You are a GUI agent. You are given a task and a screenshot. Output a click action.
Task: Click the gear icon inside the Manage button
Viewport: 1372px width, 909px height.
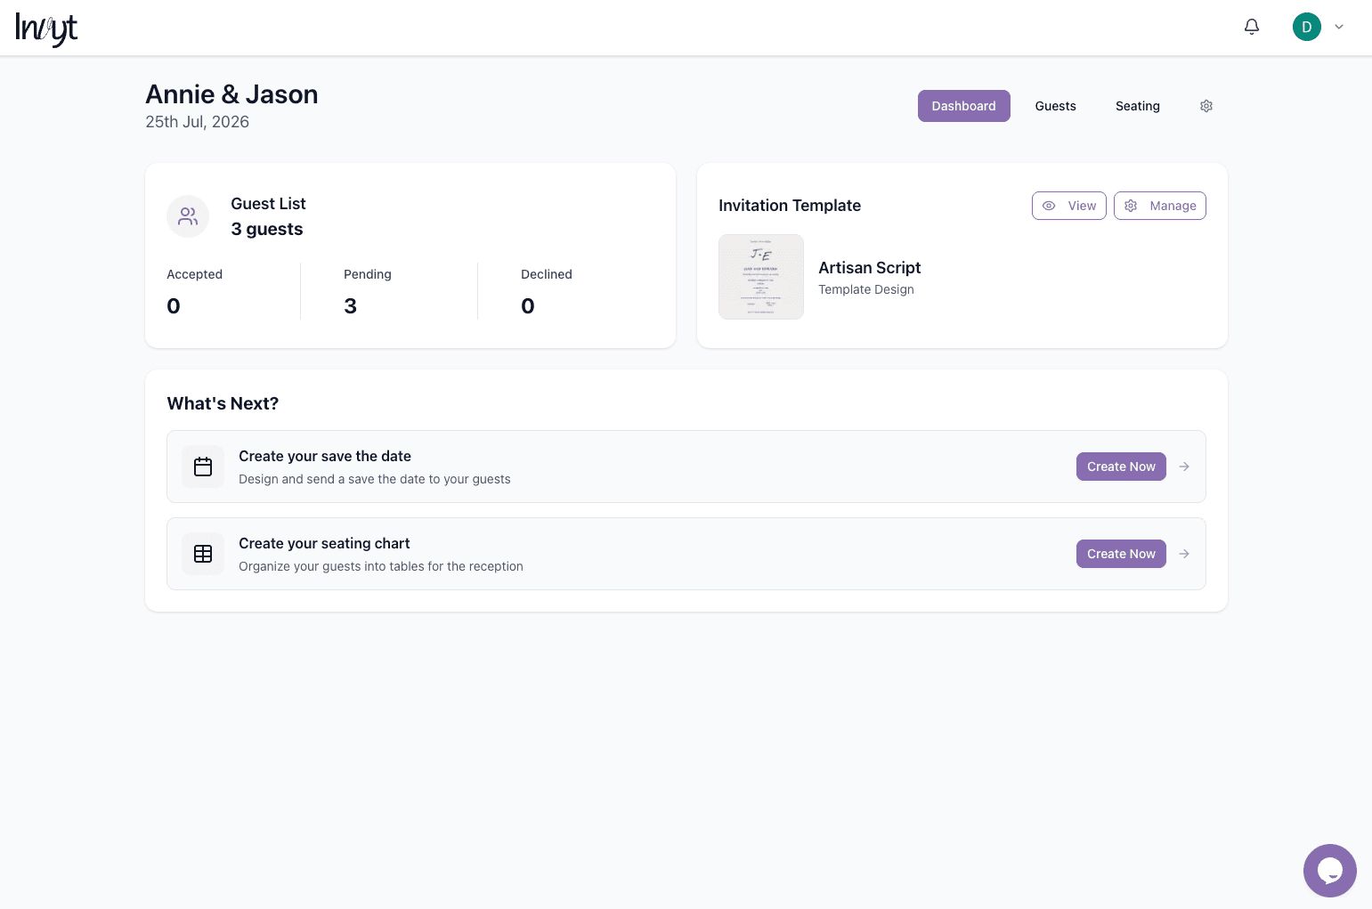[x=1131, y=206]
